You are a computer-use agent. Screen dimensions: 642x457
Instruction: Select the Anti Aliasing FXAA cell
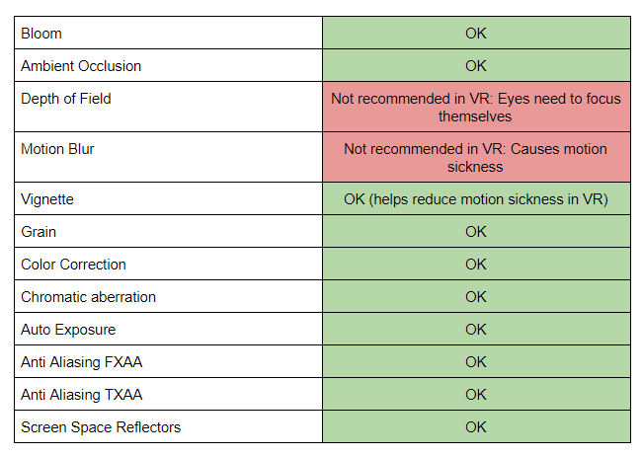[81, 362]
